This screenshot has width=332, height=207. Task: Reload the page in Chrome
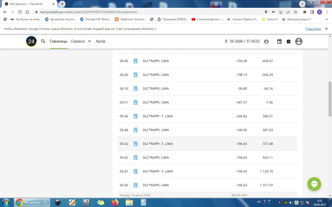(20, 12)
